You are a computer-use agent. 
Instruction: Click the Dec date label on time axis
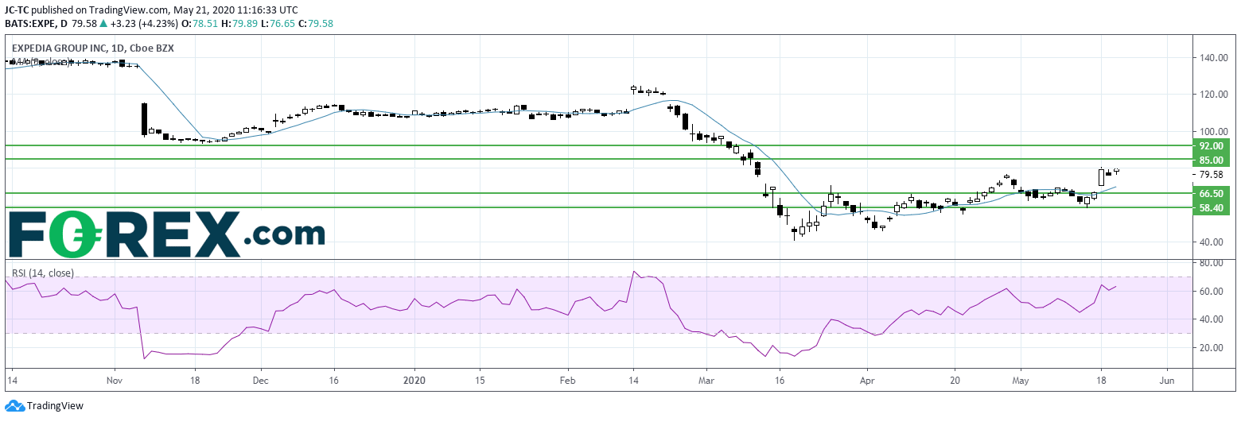click(262, 381)
